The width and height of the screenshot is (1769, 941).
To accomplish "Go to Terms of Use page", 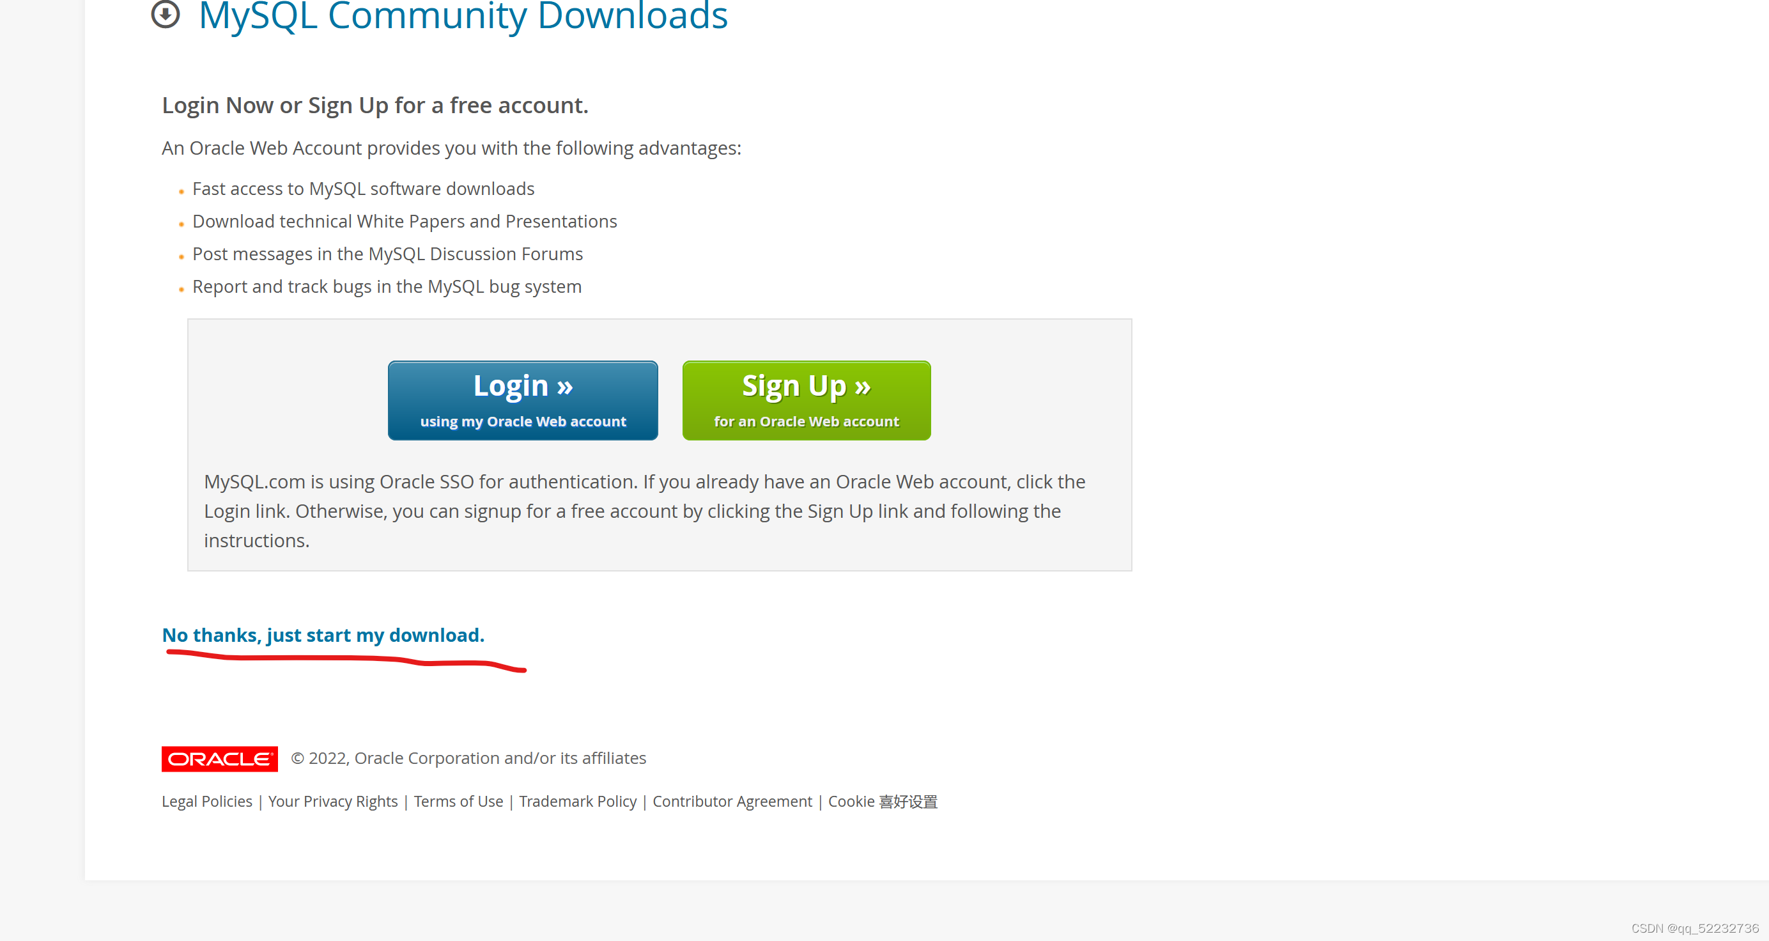I will click(x=458, y=802).
